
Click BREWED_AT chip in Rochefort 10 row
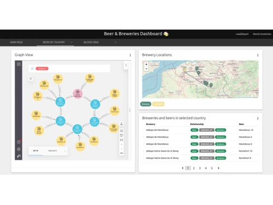tap(207, 151)
